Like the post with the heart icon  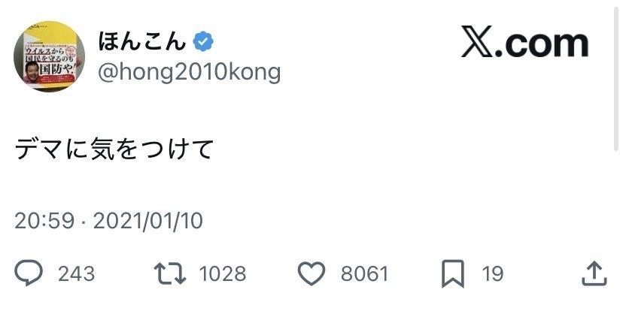(x=311, y=273)
